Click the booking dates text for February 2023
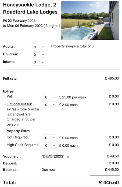 tap(31, 23)
